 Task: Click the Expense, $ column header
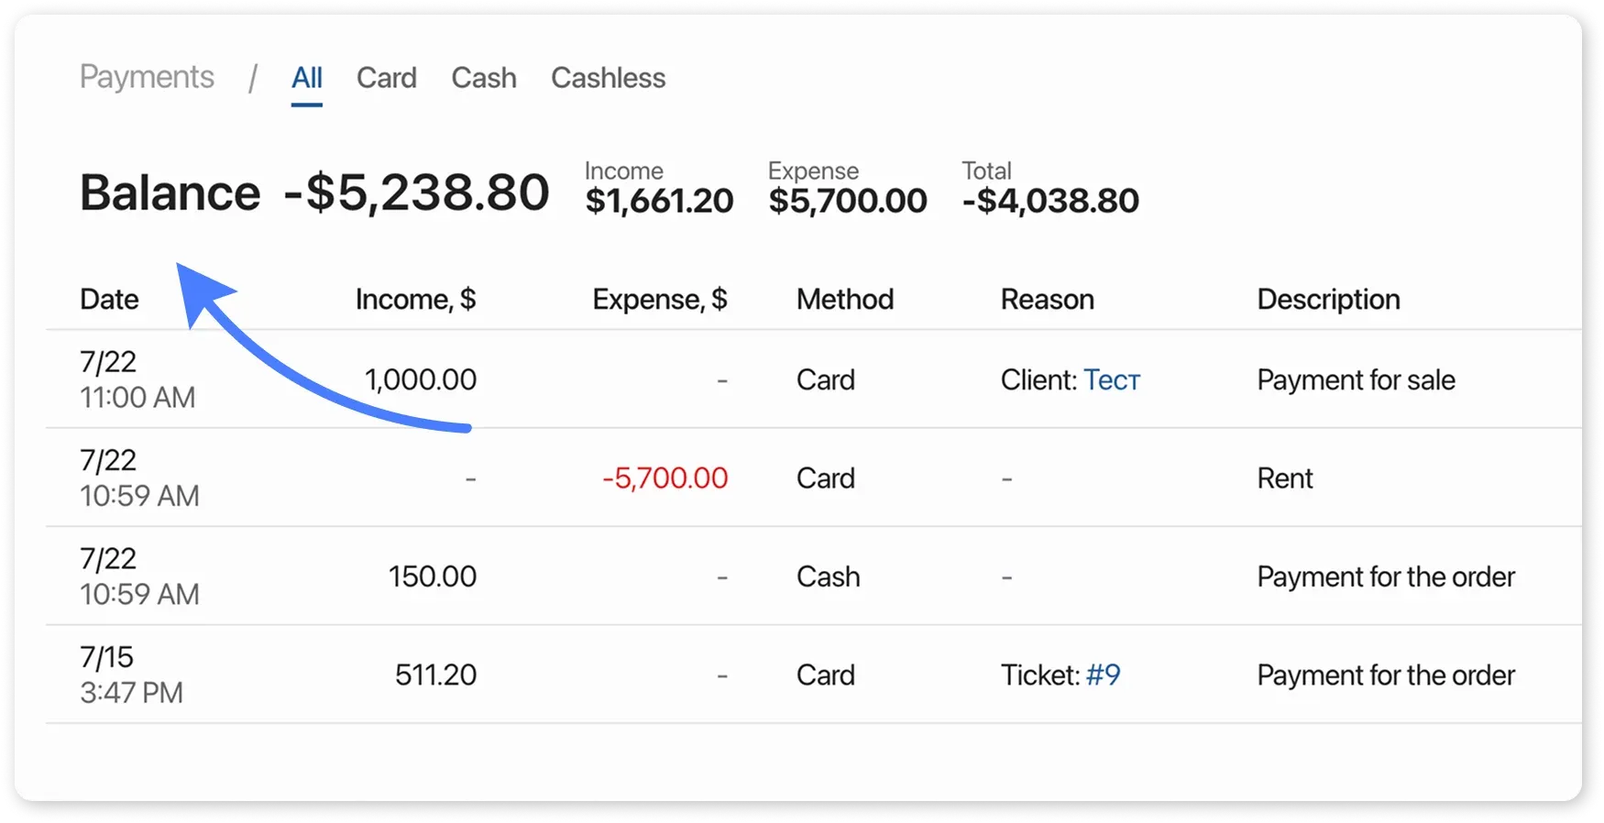659,300
